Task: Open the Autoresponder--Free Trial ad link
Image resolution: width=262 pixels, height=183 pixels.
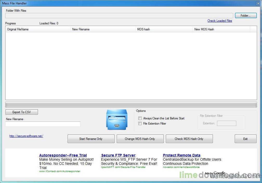Action: tap(63, 155)
